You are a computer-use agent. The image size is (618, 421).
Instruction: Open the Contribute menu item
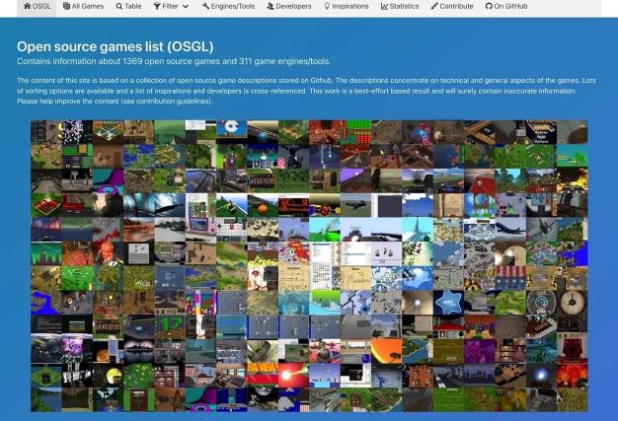tap(452, 6)
